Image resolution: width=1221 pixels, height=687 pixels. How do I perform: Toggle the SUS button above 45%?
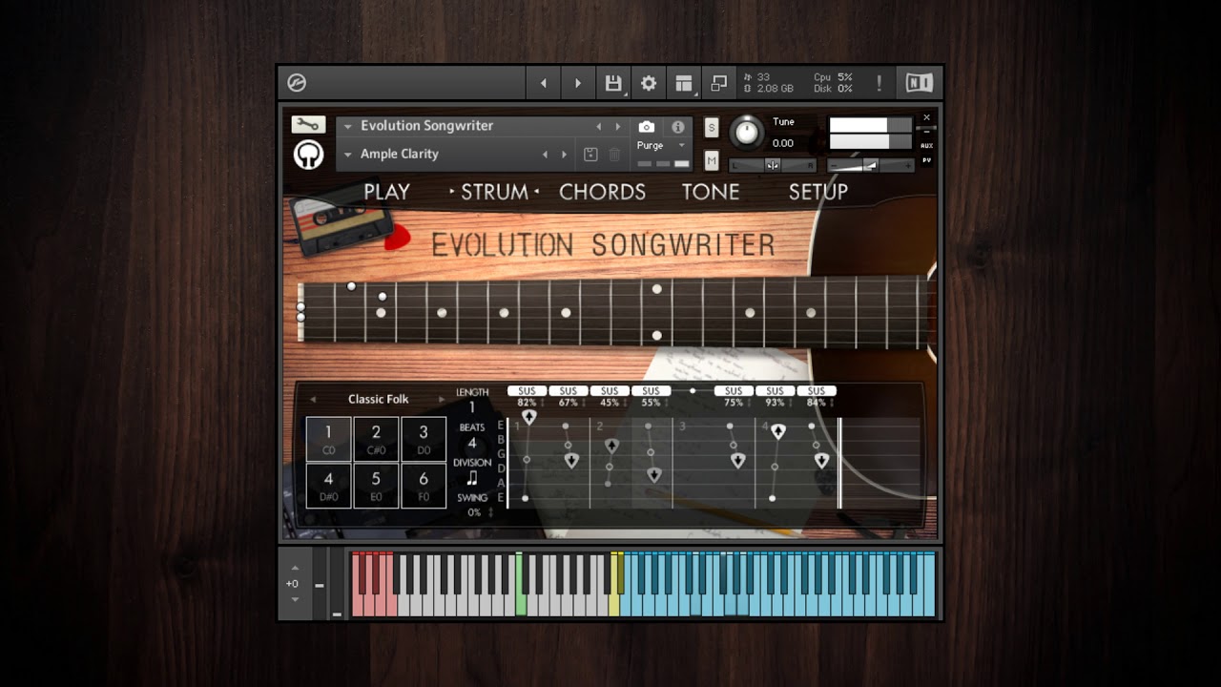pyautogui.click(x=609, y=391)
